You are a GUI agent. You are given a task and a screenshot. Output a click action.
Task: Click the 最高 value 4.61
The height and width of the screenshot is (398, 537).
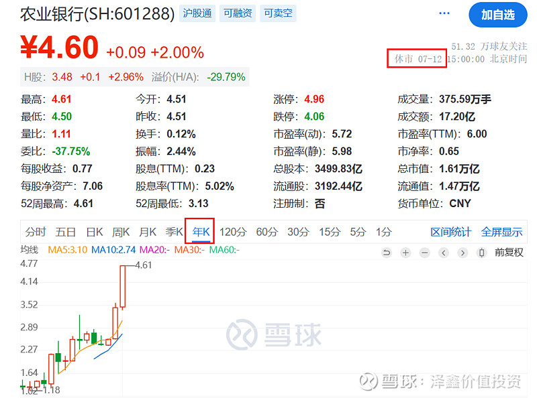61,99
